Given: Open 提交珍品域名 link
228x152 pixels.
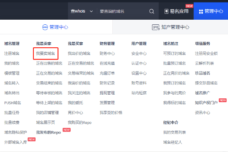Looking at the screenshot, I should (x=206, y=83).
